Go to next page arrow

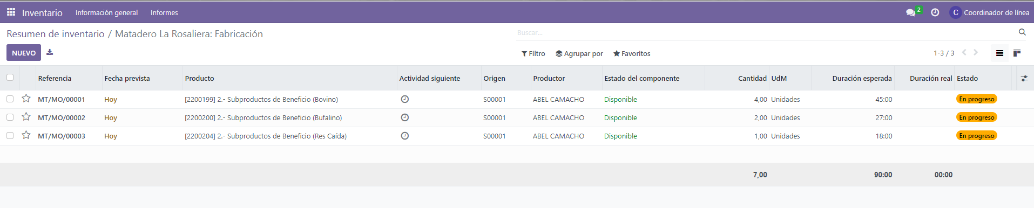(x=976, y=53)
